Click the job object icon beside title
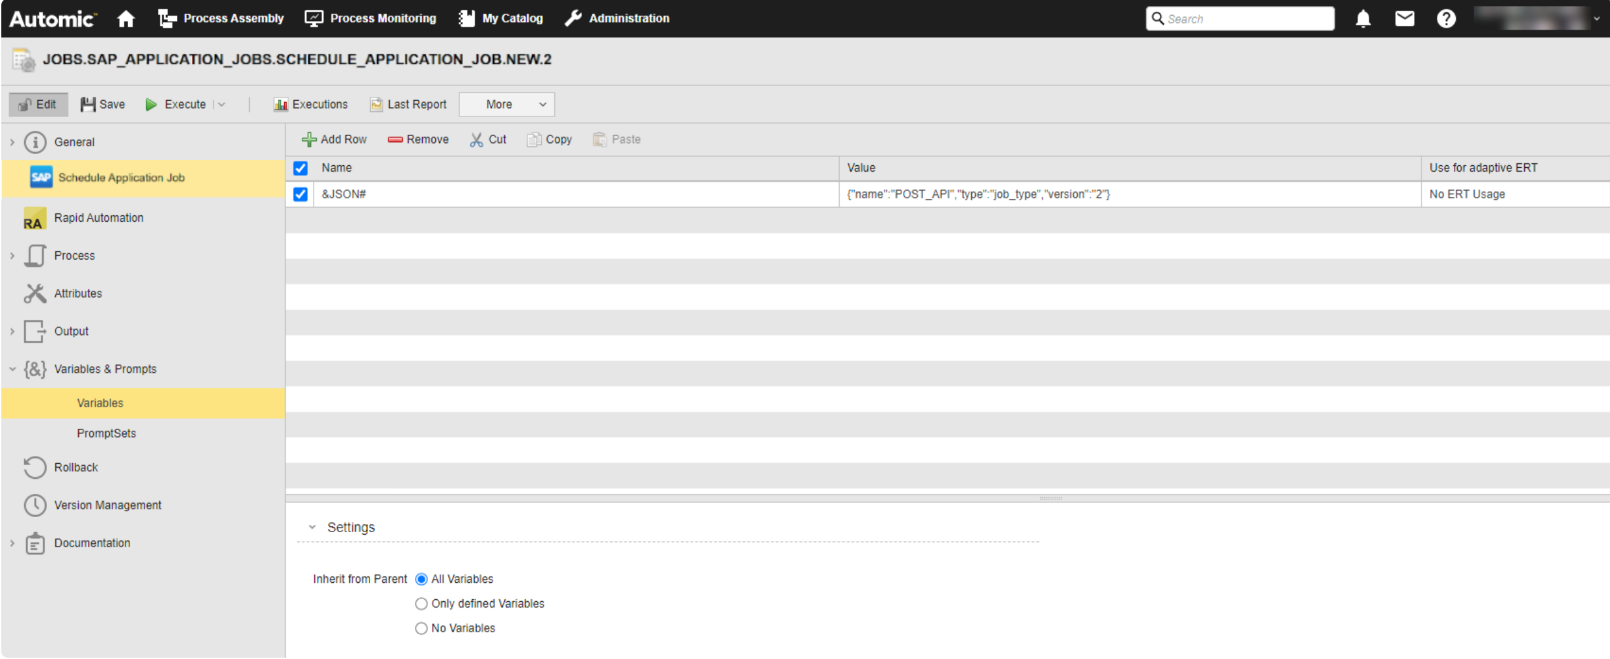The image size is (1610, 659). (24, 60)
